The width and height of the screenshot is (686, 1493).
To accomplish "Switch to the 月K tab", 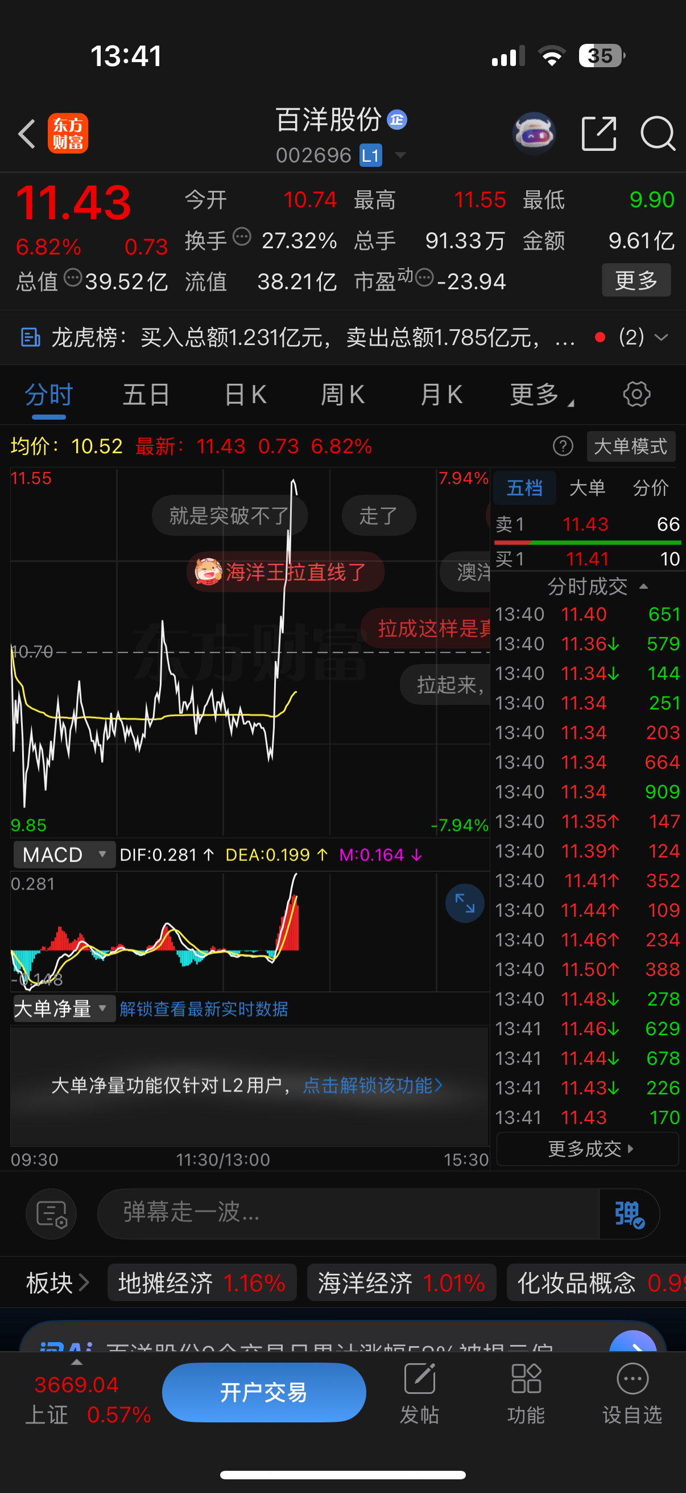I will click(x=441, y=395).
